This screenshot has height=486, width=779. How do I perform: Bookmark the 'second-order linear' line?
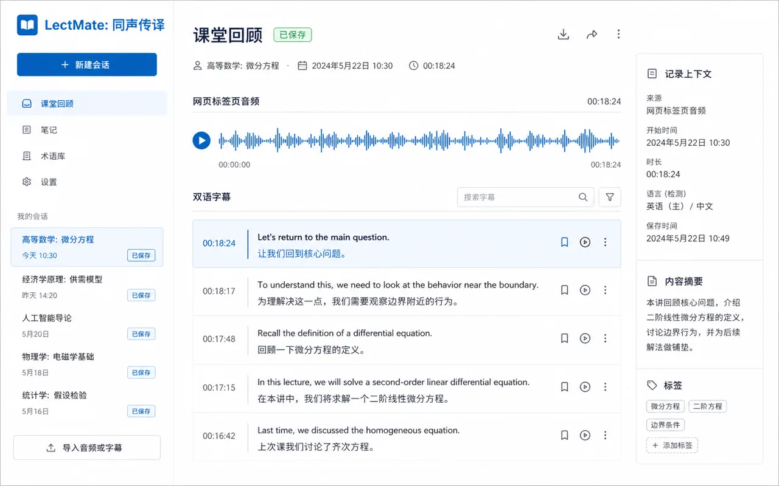click(x=565, y=387)
